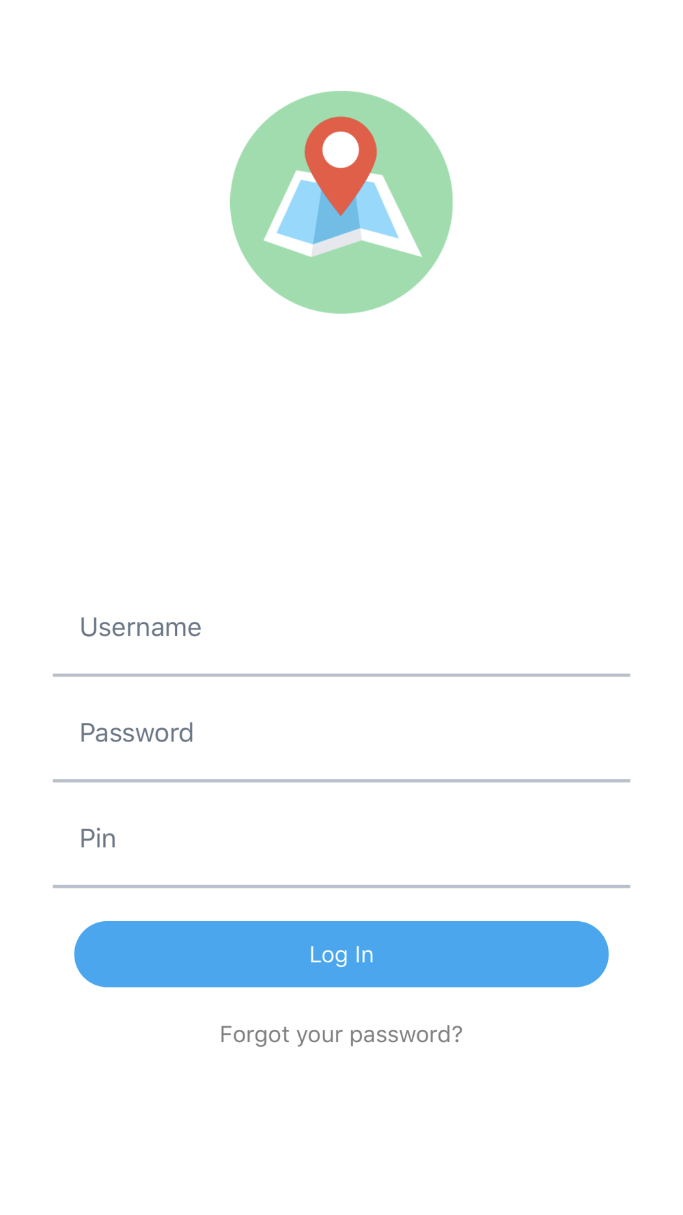The height and width of the screenshot is (1215, 683).
Task: Tap the white dot inside the pin
Action: pyautogui.click(x=341, y=150)
